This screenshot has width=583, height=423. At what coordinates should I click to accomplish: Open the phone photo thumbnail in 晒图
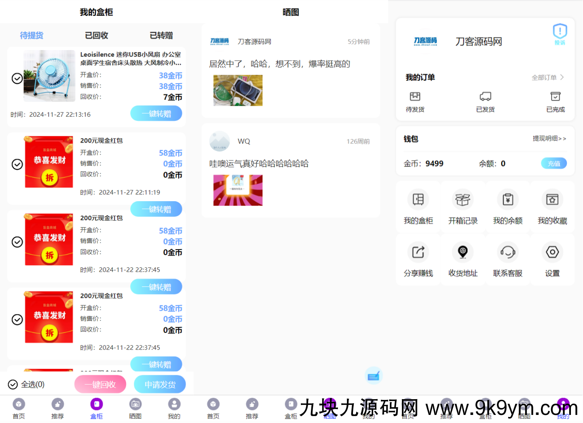click(238, 90)
